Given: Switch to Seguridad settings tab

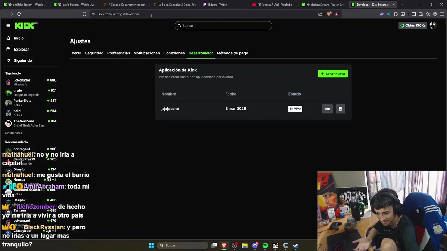Looking at the screenshot, I should (x=94, y=53).
